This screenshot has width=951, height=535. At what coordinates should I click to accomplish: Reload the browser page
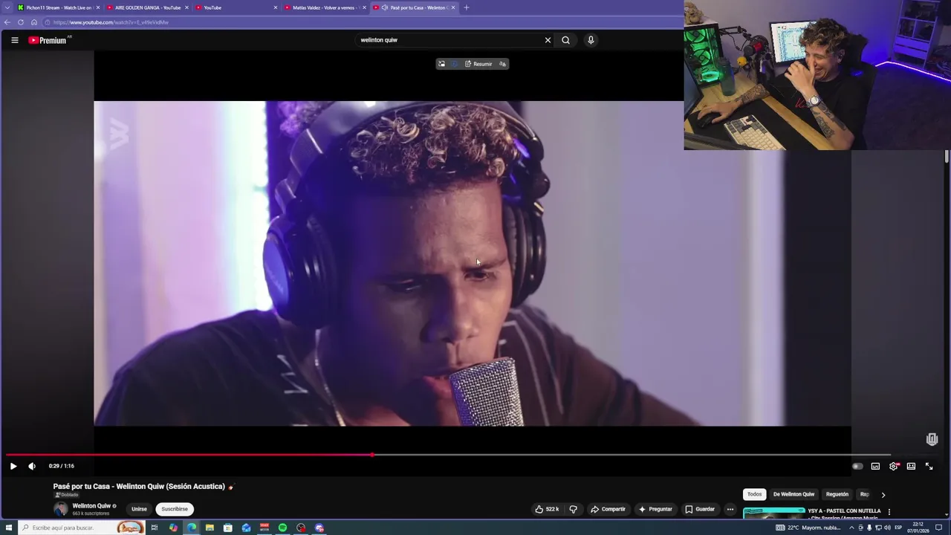coord(21,22)
